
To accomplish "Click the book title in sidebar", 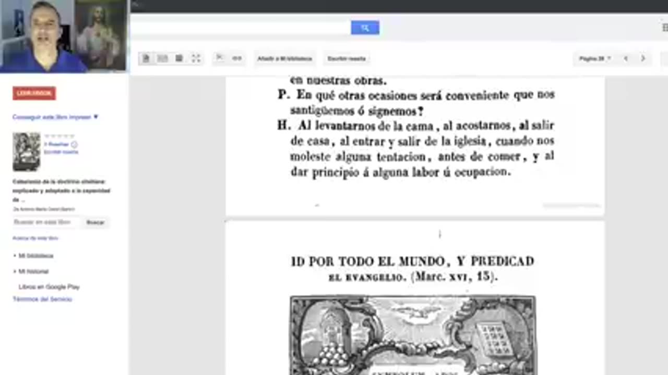I will (62, 191).
